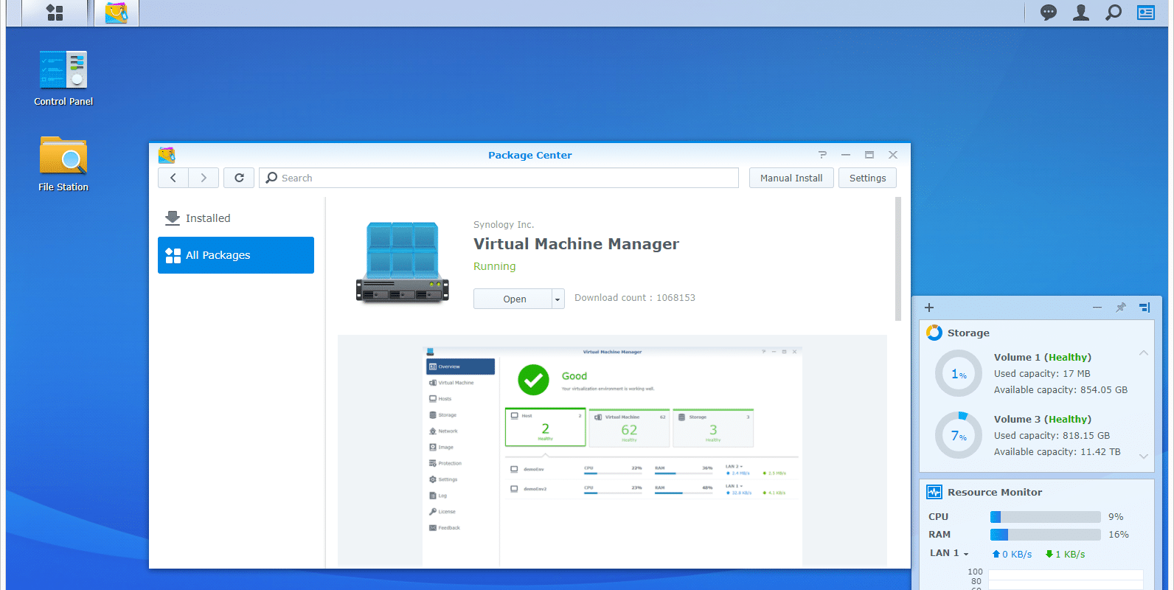Click the Running status text
Screen dimensions: 1174x590
[494, 266]
